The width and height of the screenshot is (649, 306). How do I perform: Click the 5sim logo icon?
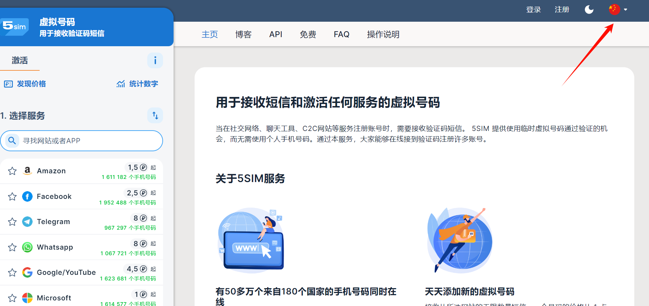pyautogui.click(x=14, y=27)
